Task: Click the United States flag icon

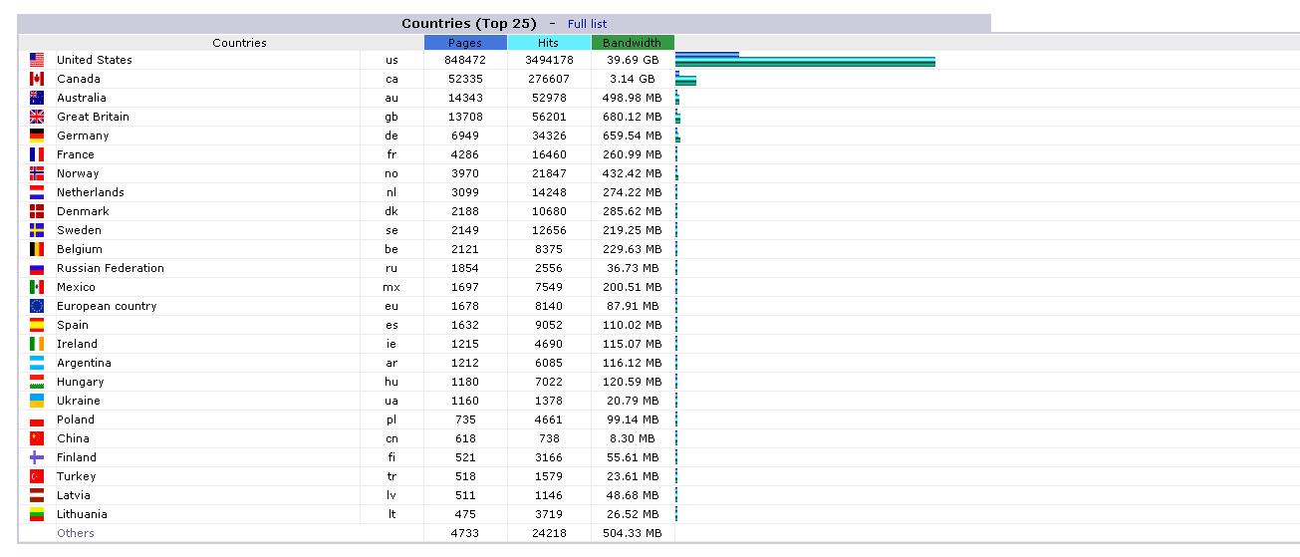Action: 37,60
